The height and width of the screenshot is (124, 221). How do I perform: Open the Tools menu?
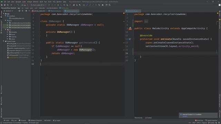[x=50, y=2]
